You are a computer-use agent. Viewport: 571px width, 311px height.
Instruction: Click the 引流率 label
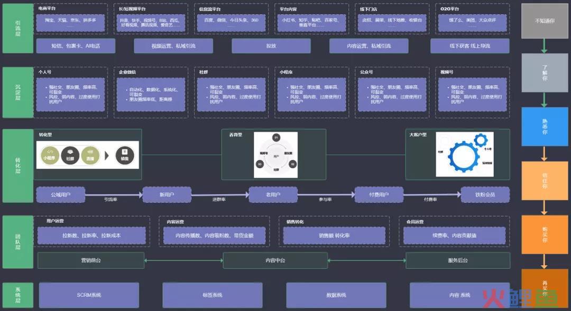(x=110, y=199)
